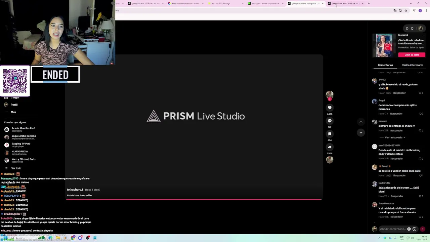This screenshot has height=242, width=430.
Task: Reply to Kenyo's comment
Action: point(399,175)
